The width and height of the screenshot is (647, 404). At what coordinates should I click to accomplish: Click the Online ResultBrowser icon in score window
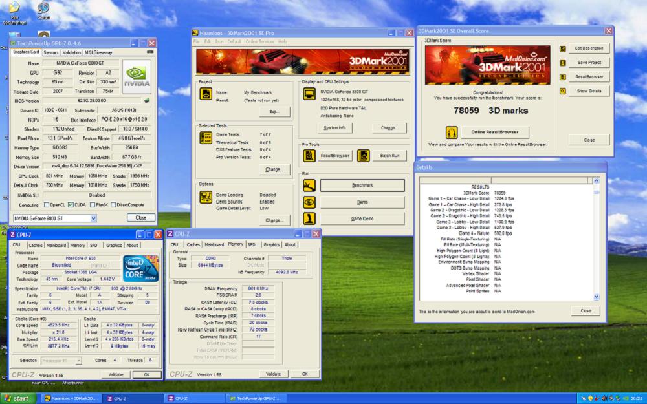pos(452,133)
